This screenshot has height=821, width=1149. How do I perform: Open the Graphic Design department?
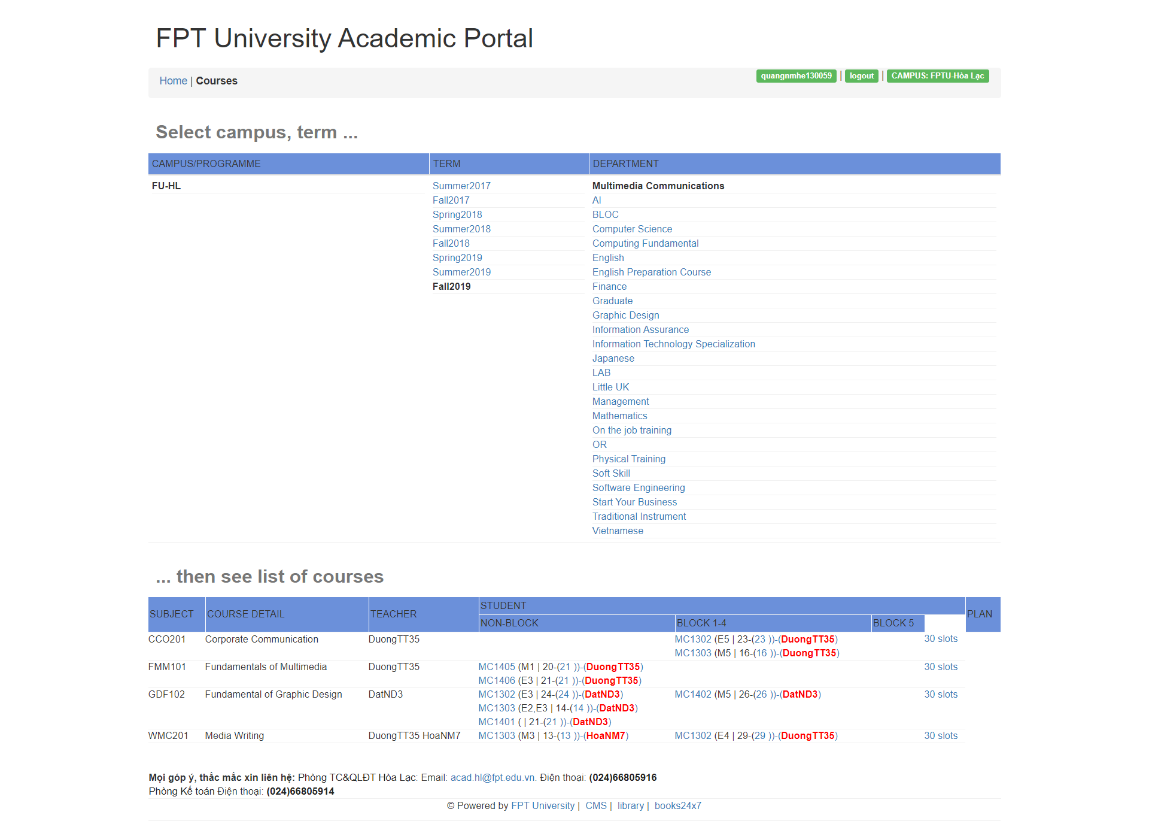click(625, 315)
